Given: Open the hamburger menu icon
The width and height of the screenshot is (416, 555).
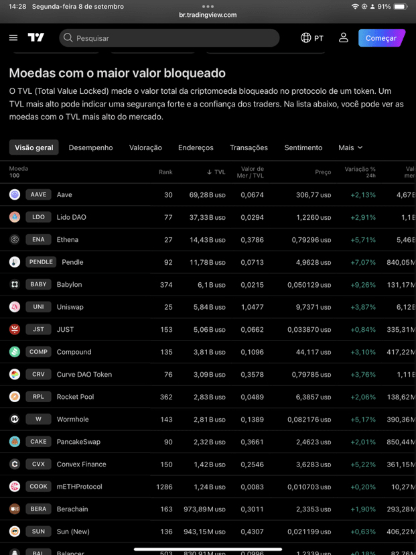Looking at the screenshot, I should (x=13, y=38).
